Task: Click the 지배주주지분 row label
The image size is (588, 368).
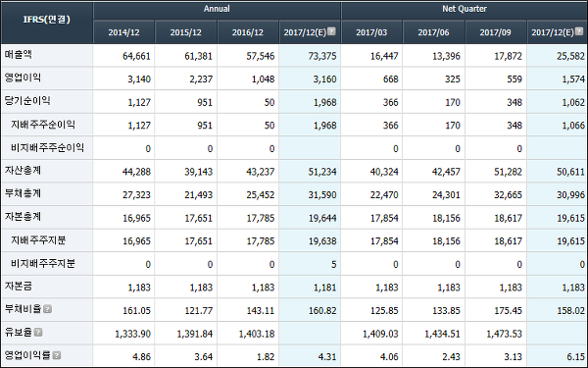Action: click(38, 240)
